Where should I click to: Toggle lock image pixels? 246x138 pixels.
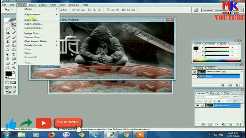(x=210, y=101)
